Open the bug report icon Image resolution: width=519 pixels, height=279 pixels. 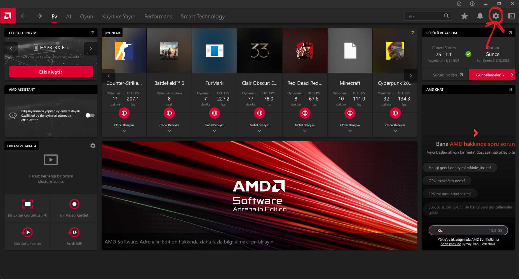click(459, 4)
